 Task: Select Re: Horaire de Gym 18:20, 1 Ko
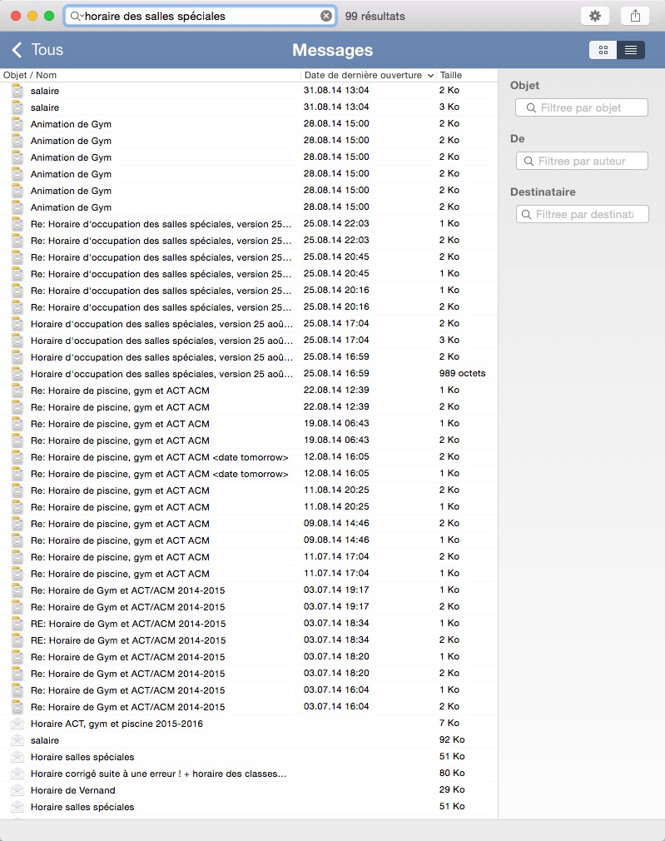pyautogui.click(x=249, y=656)
